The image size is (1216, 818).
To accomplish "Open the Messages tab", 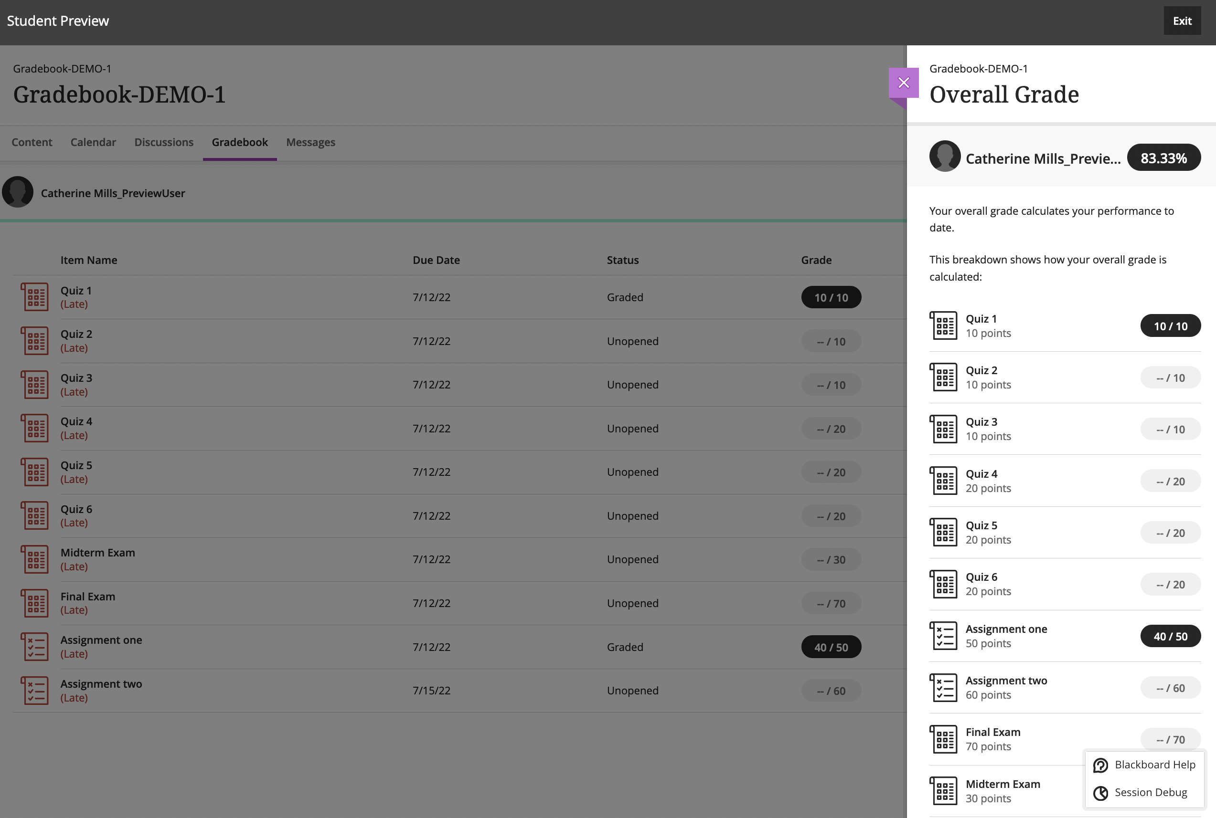I will click(x=310, y=142).
